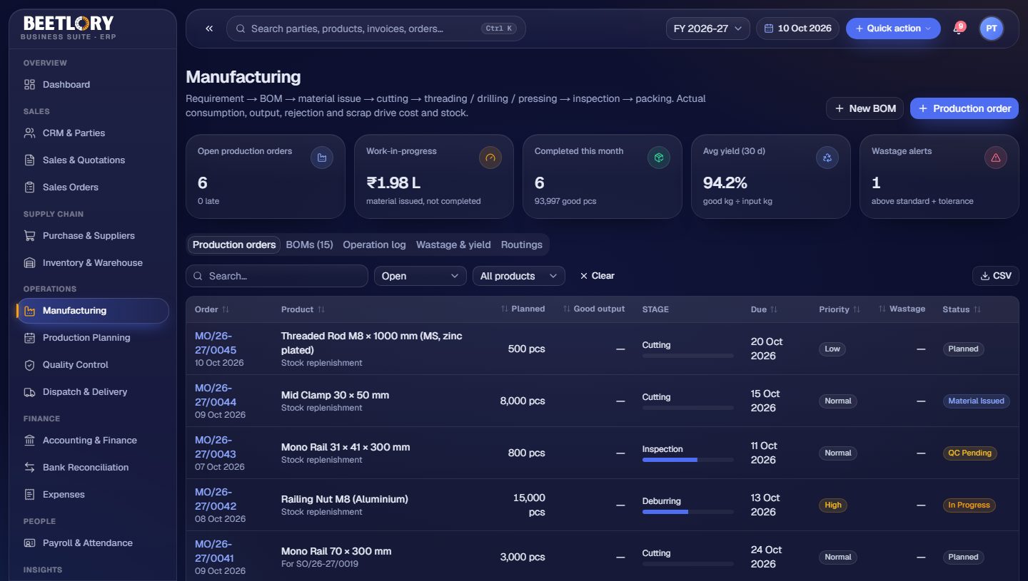1028x581 pixels.
Task: Click the Quality Control shield icon
Action: click(x=29, y=365)
